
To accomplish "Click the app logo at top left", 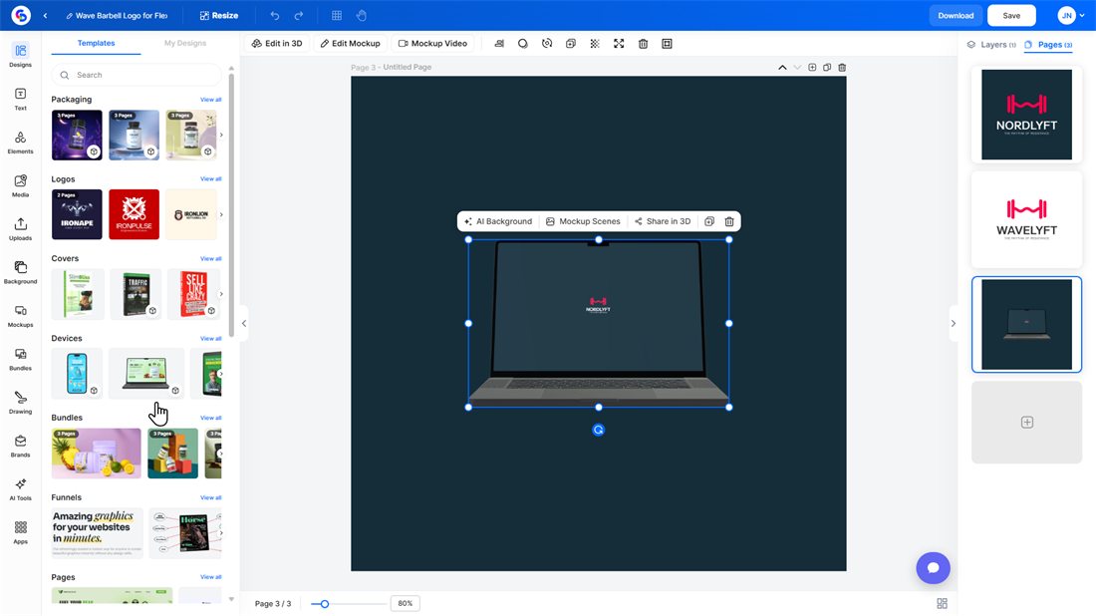I will coord(21,15).
